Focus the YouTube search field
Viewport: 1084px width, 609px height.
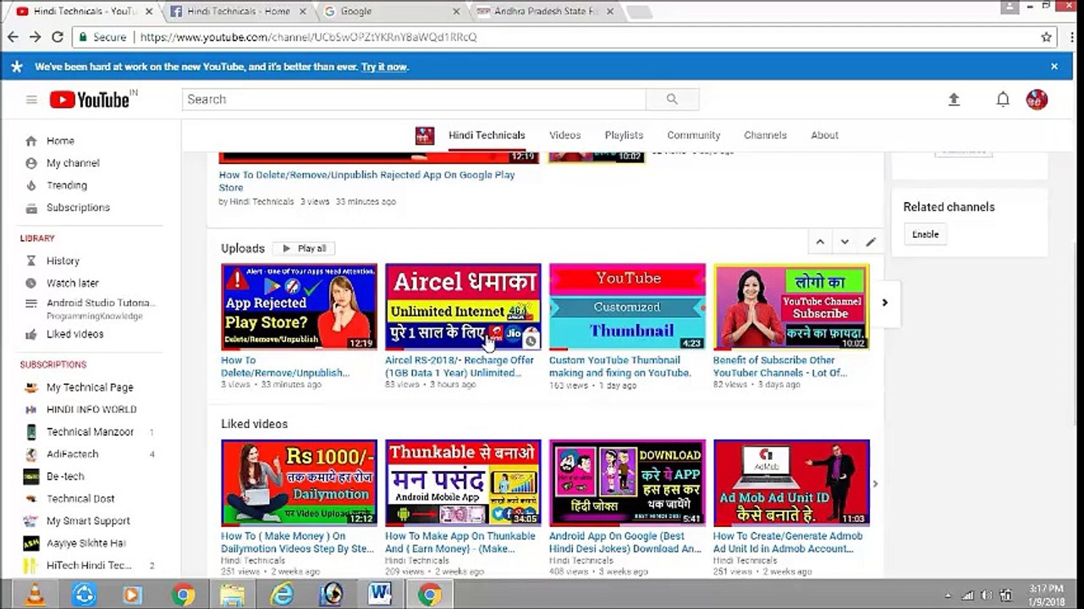[x=414, y=99]
